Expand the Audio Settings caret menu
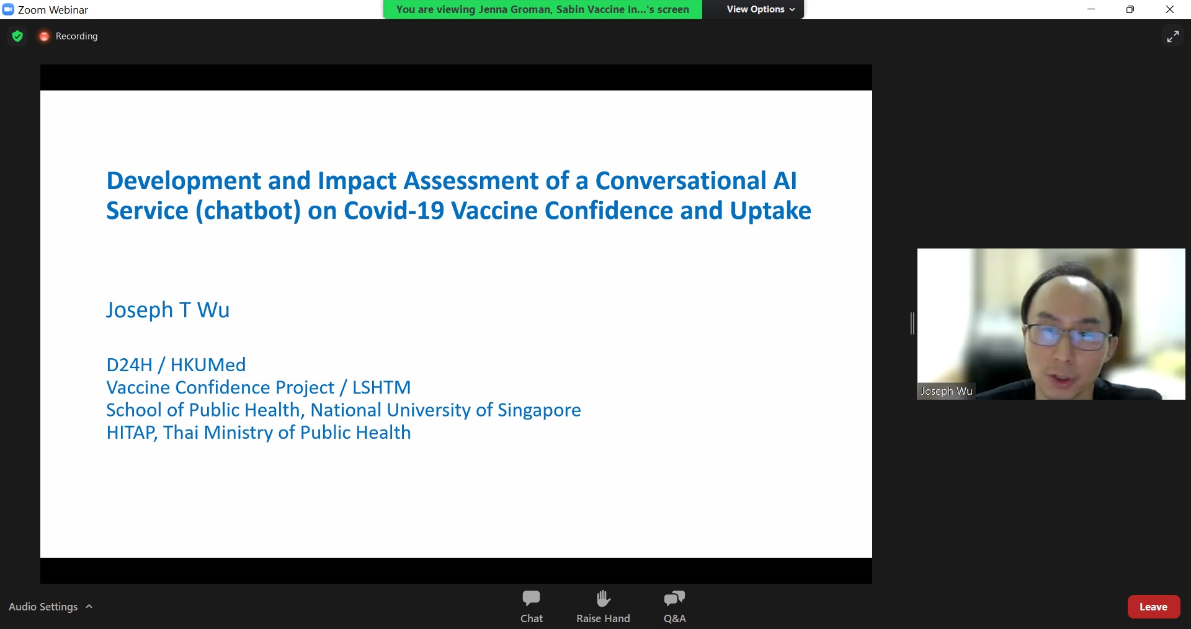The image size is (1191, 629). pyautogui.click(x=89, y=607)
